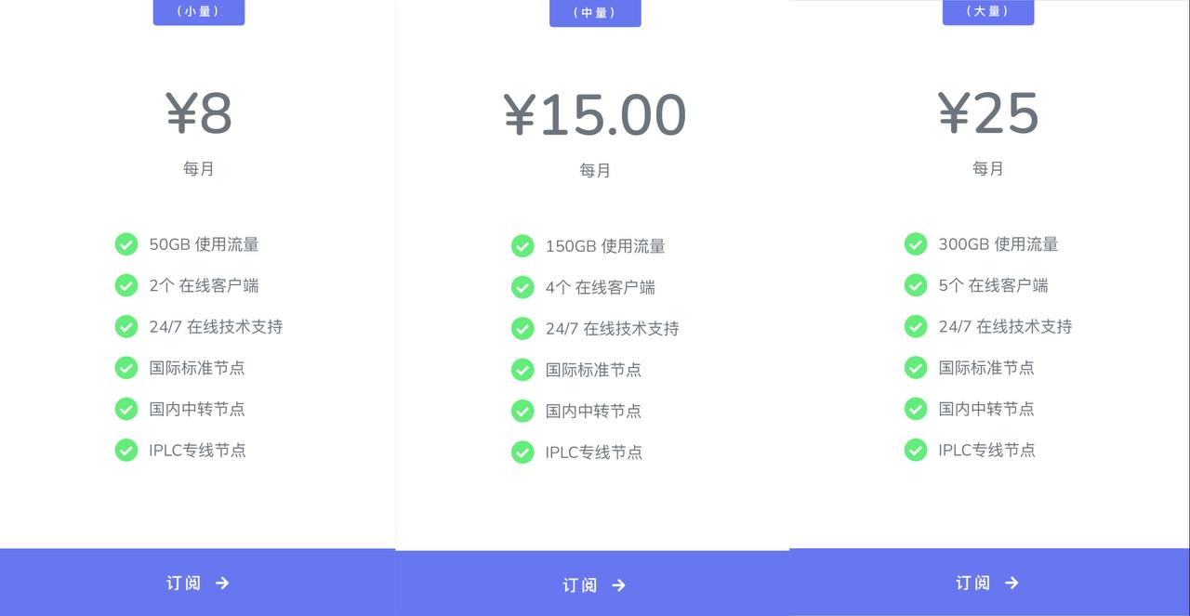Image resolution: width=1190 pixels, height=616 pixels.
Task: Click check icon by 国际标准节点 in ¥15.00 plan
Action: tap(522, 370)
